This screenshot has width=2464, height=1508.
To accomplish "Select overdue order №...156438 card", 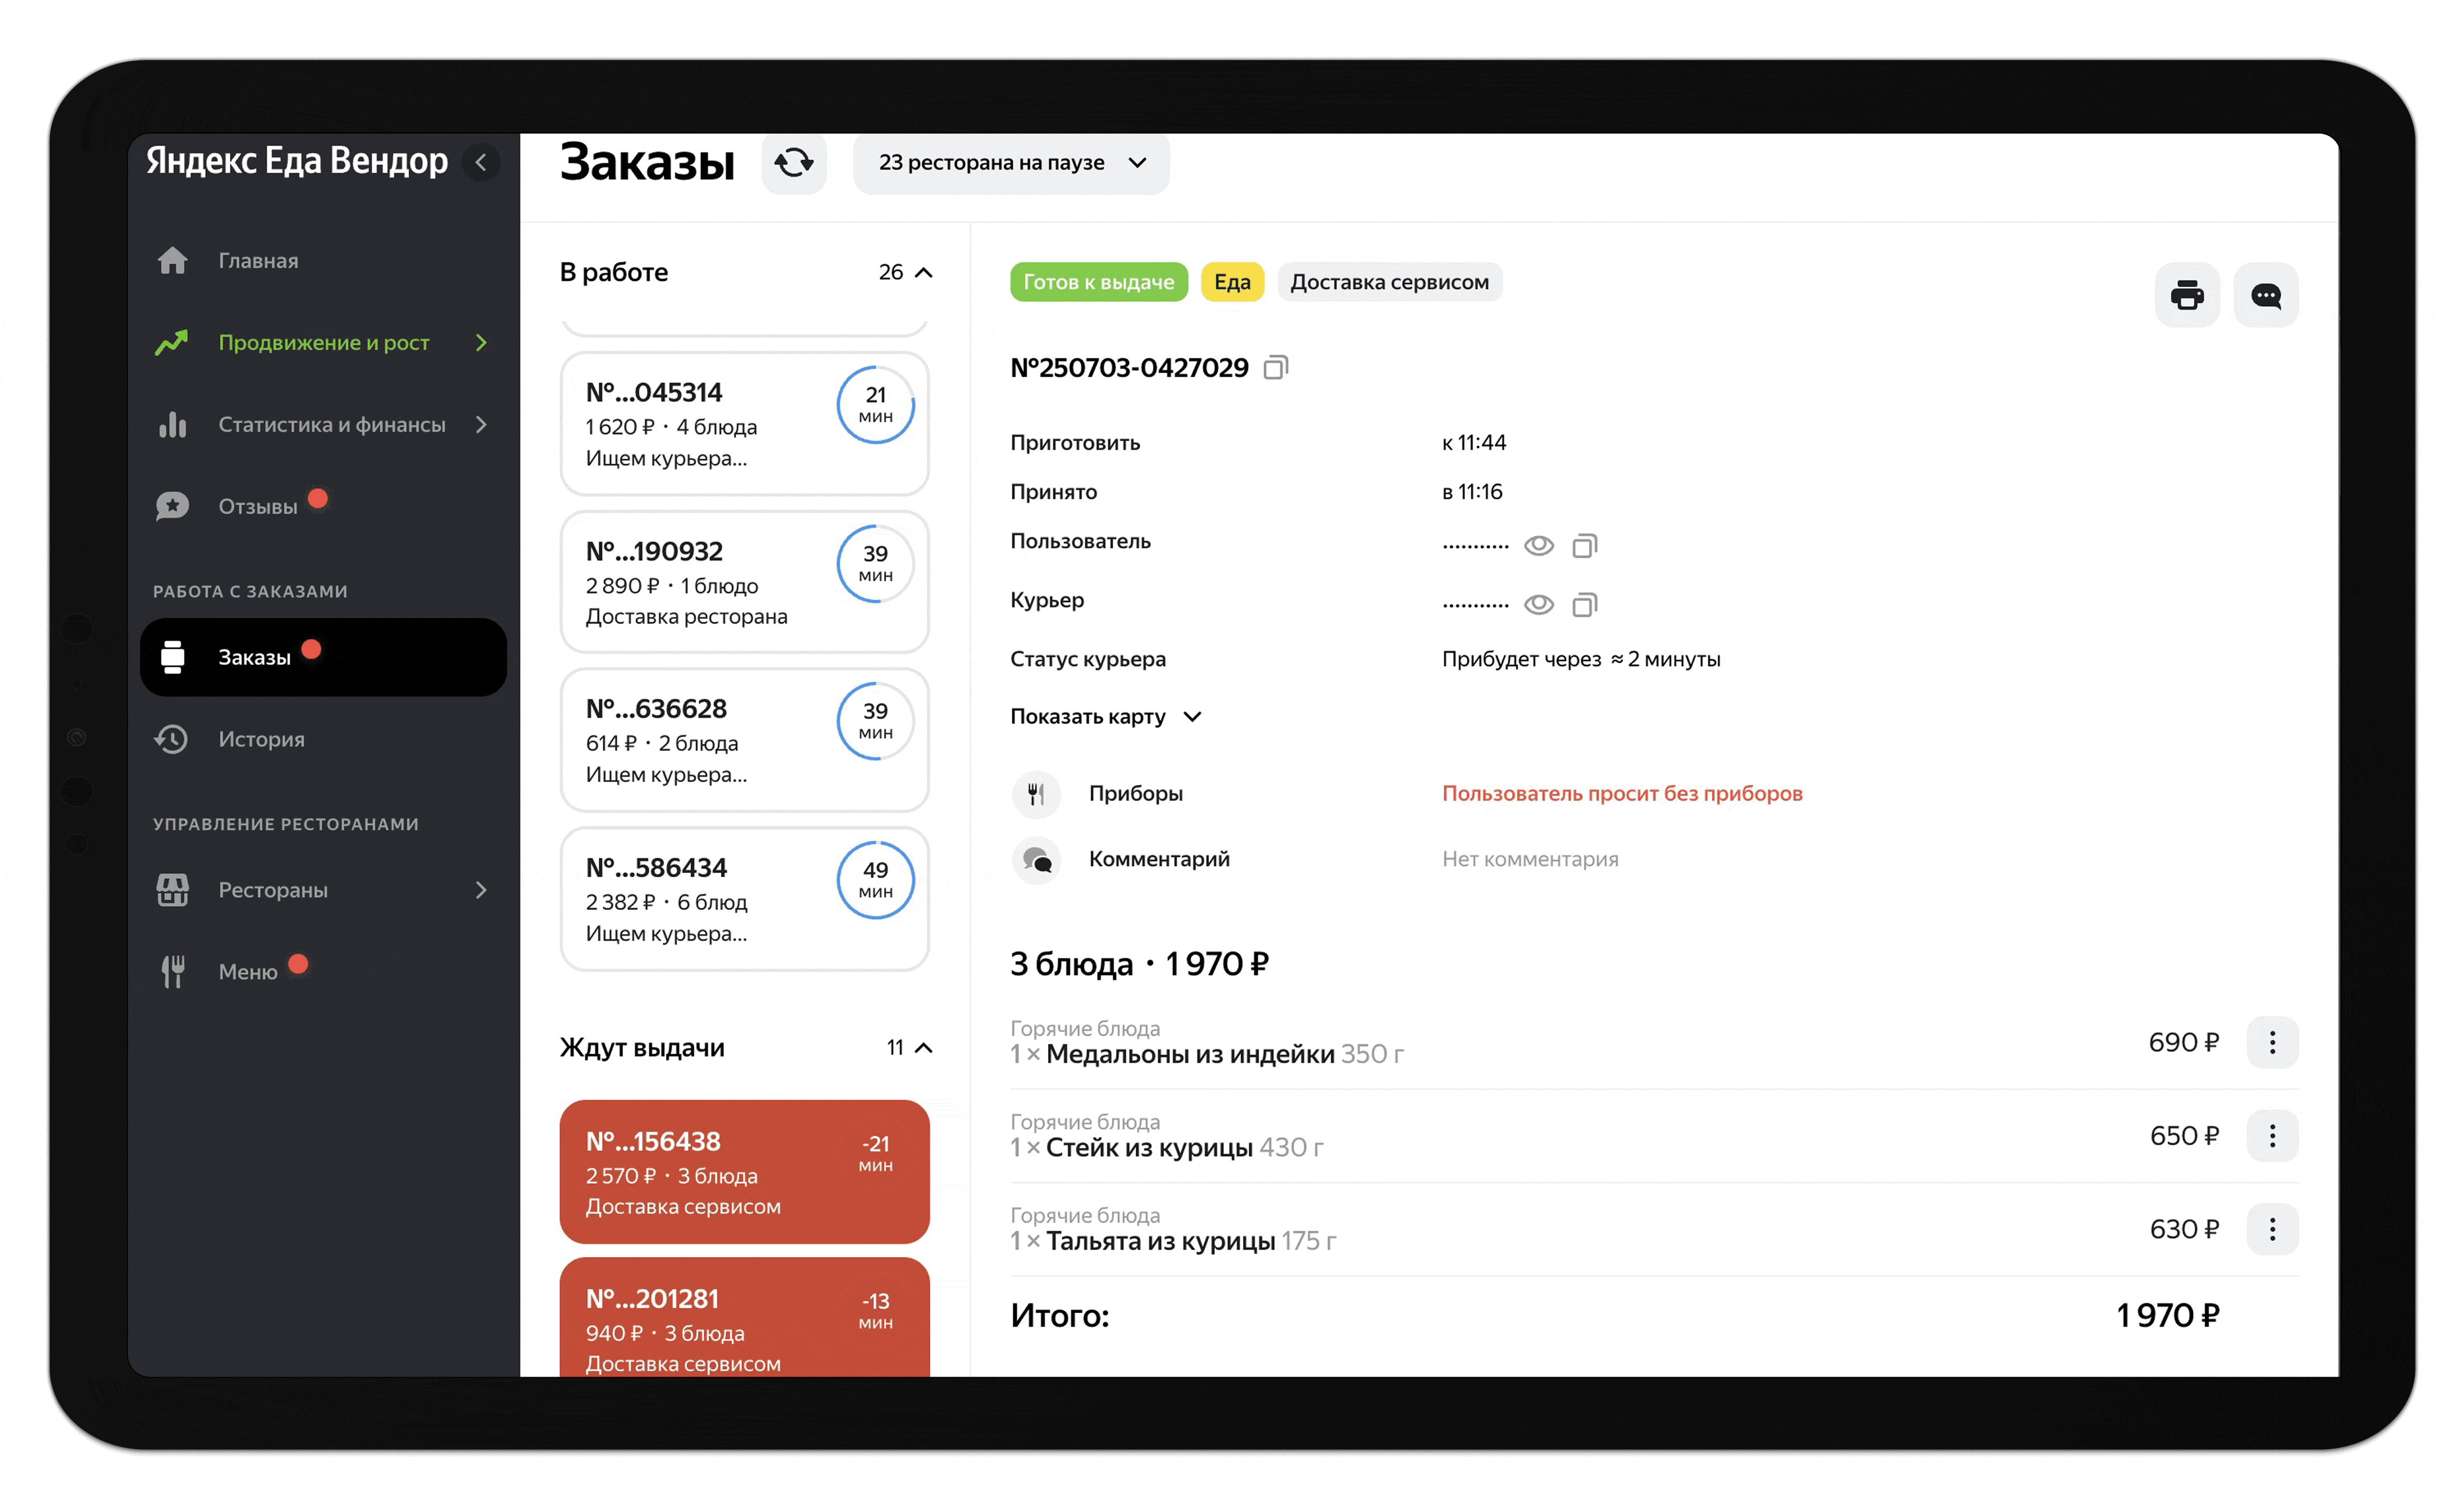I will coord(743,1172).
